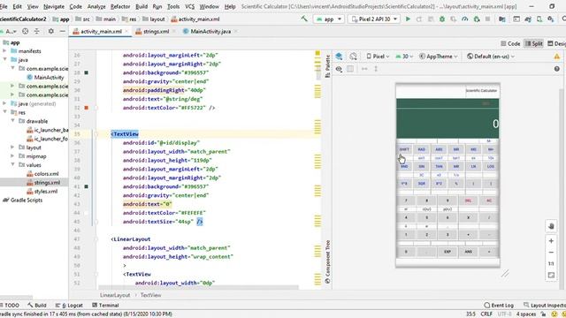Toggle the Palette side panel
The width and height of the screenshot is (566, 318).
click(327, 66)
